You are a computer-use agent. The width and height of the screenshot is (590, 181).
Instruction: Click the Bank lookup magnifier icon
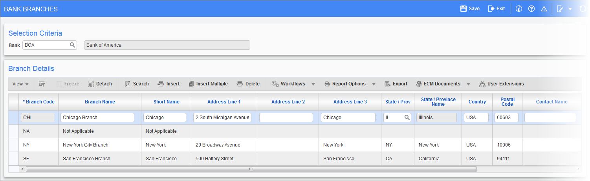click(72, 45)
